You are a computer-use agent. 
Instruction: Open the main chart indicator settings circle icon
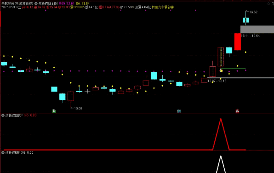tap(36, 4)
